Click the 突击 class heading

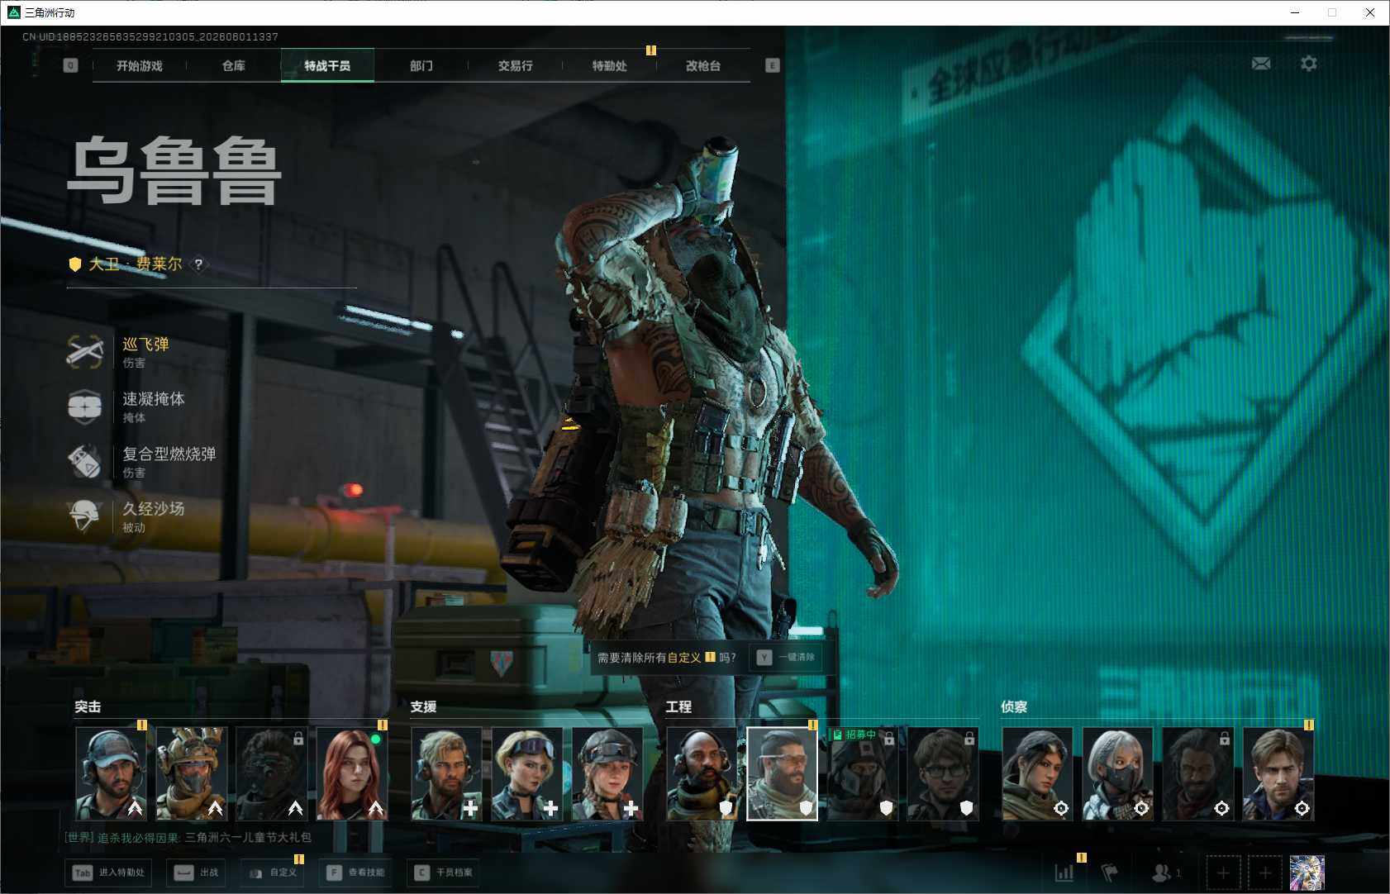(88, 707)
